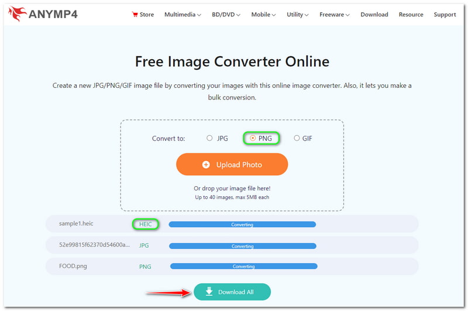This screenshot has height=311, width=468.
Task: Click the Upload Photo button
Action: click(x=232, y=165)
